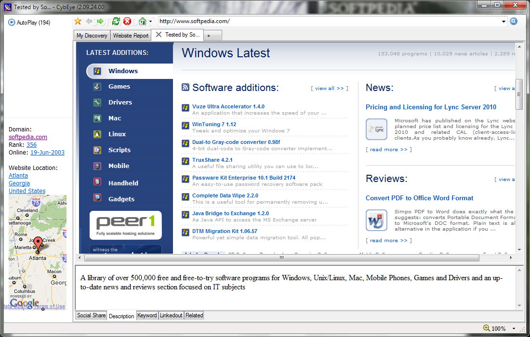Open Dual-to Gray-code converter 0.98f link
This screenshot has height=337, width=530.
[x=236, y=142]
